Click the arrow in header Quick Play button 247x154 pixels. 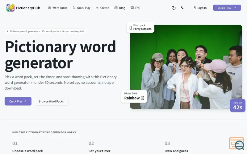tap(235, 8)
